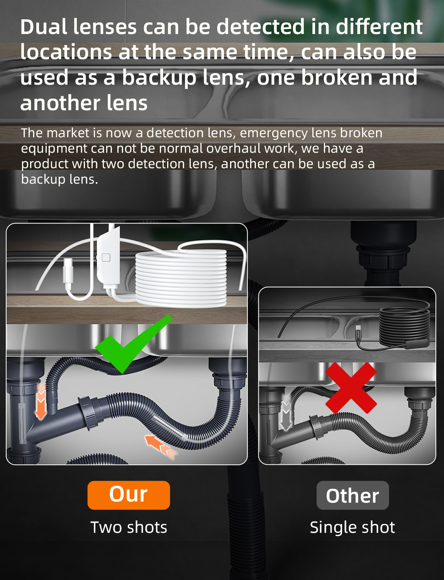Click the "Two shots" caption text

129,527
